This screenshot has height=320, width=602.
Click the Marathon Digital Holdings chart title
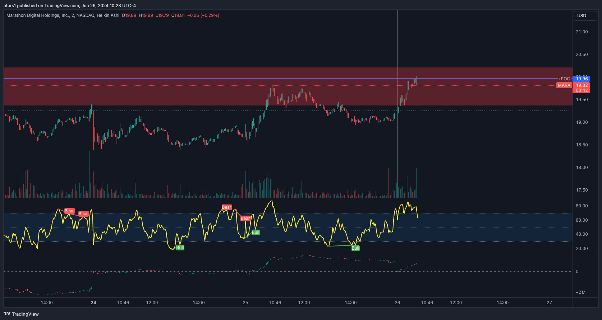pos(63,15)
